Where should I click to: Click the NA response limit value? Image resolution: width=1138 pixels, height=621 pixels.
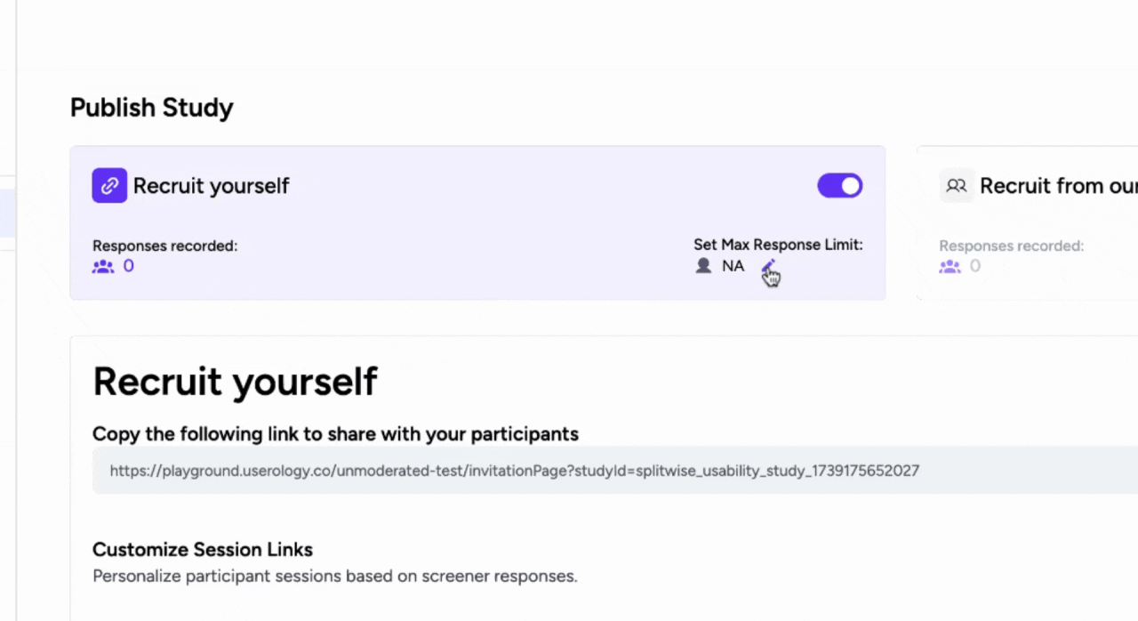733,265
